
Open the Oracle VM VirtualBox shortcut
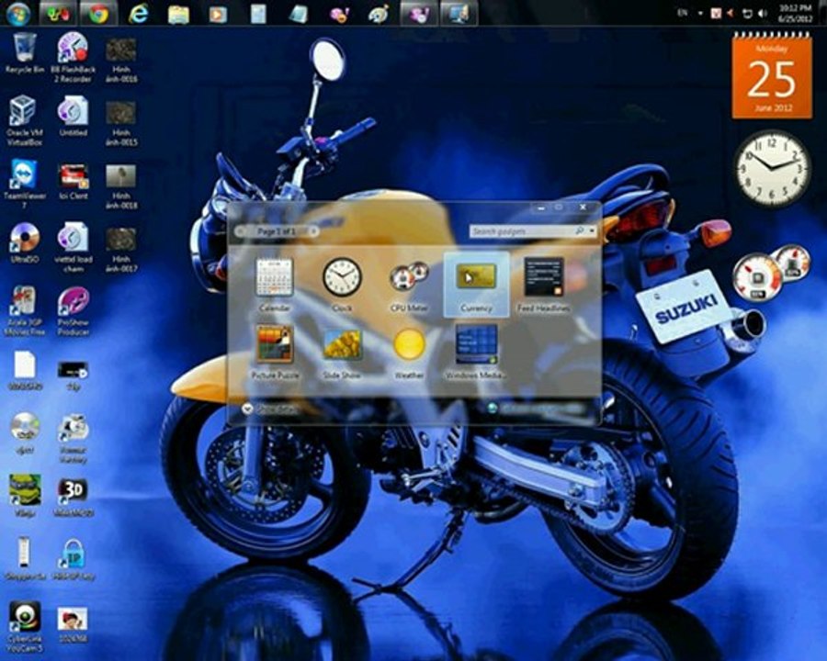(x=24, y=120)
